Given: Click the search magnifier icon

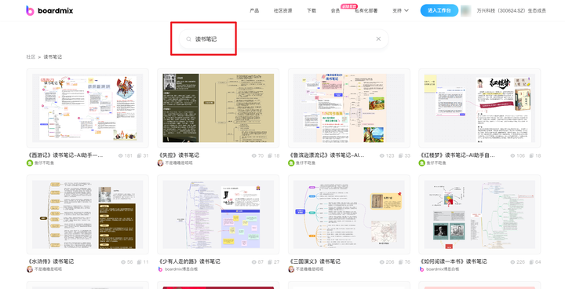Looking at the screenshot, I should [188, 39].
